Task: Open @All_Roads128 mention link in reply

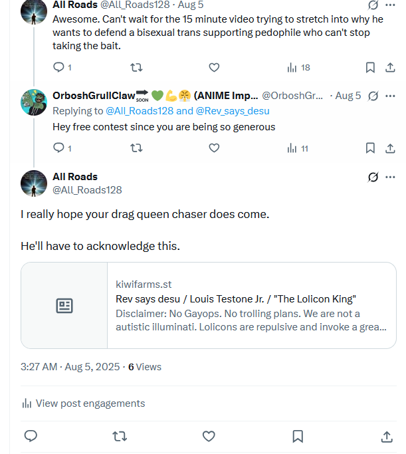Action: pos(140,111)
